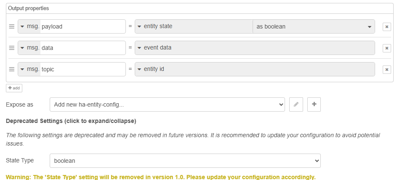Edit the ha-entity-config with pencil icon
The image size is (397, 180).
pyautogui.click(x=296, y=104)
